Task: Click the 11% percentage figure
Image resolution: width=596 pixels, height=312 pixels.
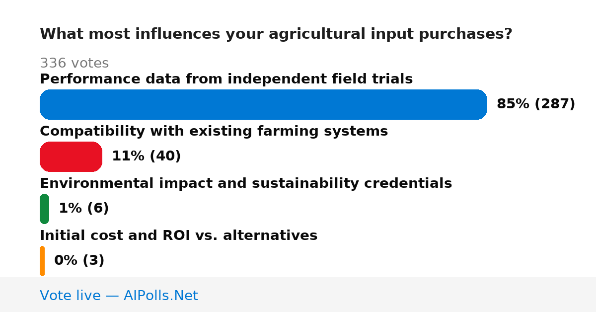Action: click(x=128, y=156)
